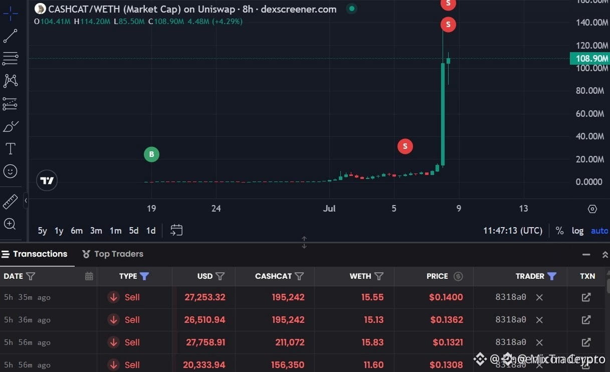Click the $0.1400 price cell
This screenshot has height=372, width=610.
446,297
